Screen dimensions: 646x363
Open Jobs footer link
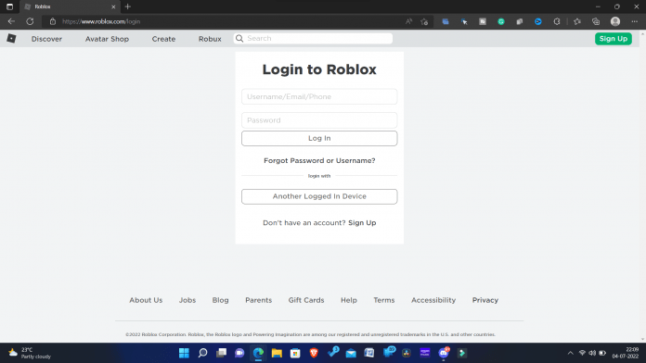click(187, 300)
